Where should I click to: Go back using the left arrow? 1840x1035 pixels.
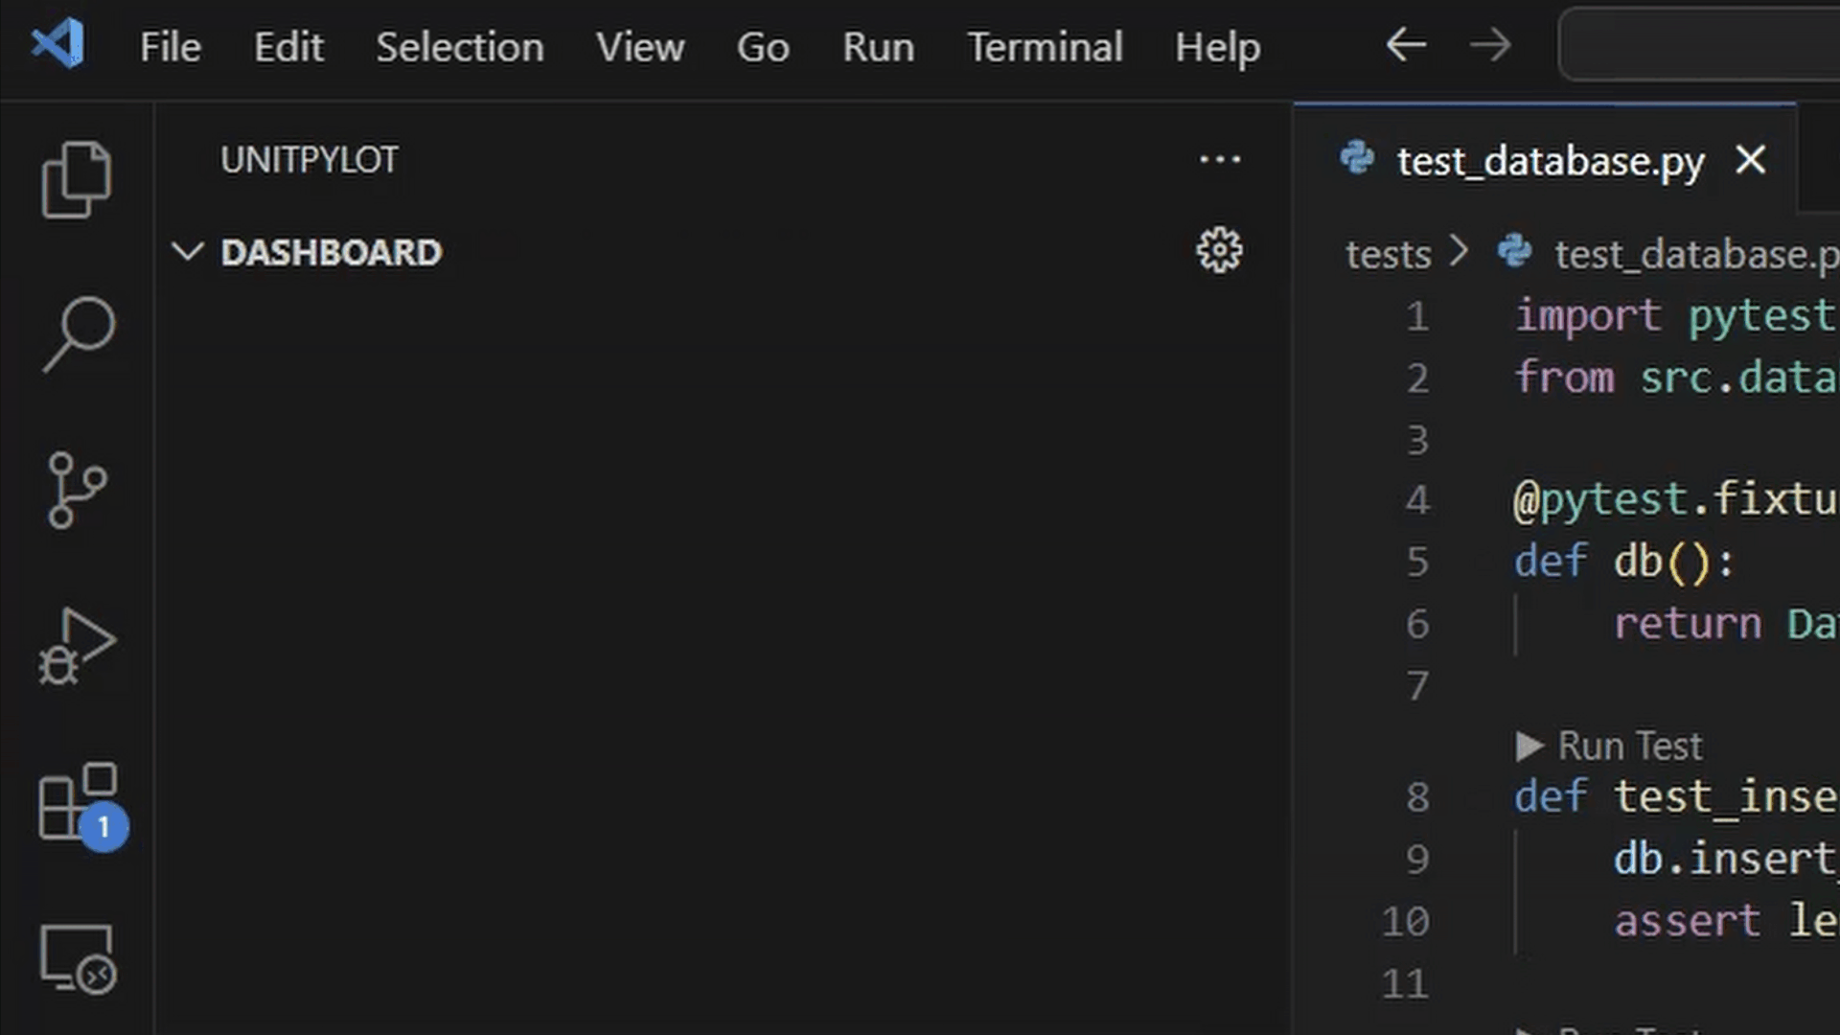click(x=1406, y=45)
